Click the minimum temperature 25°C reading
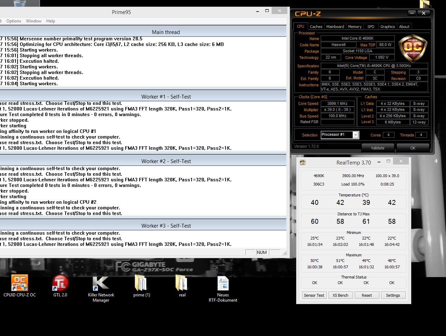 click(314, 238)
